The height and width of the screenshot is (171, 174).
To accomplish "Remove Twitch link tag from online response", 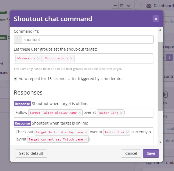I will click(x=127, y=132).
